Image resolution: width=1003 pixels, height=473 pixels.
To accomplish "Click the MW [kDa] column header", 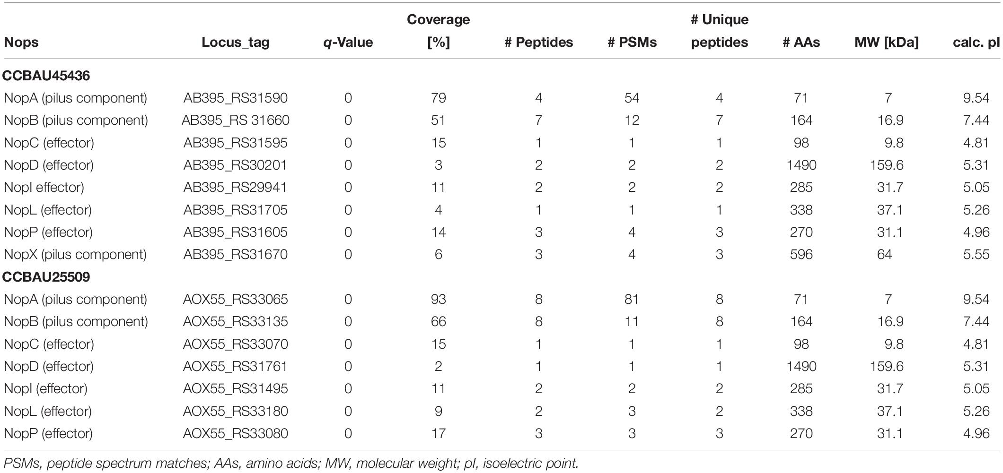I will click(886, 43).
